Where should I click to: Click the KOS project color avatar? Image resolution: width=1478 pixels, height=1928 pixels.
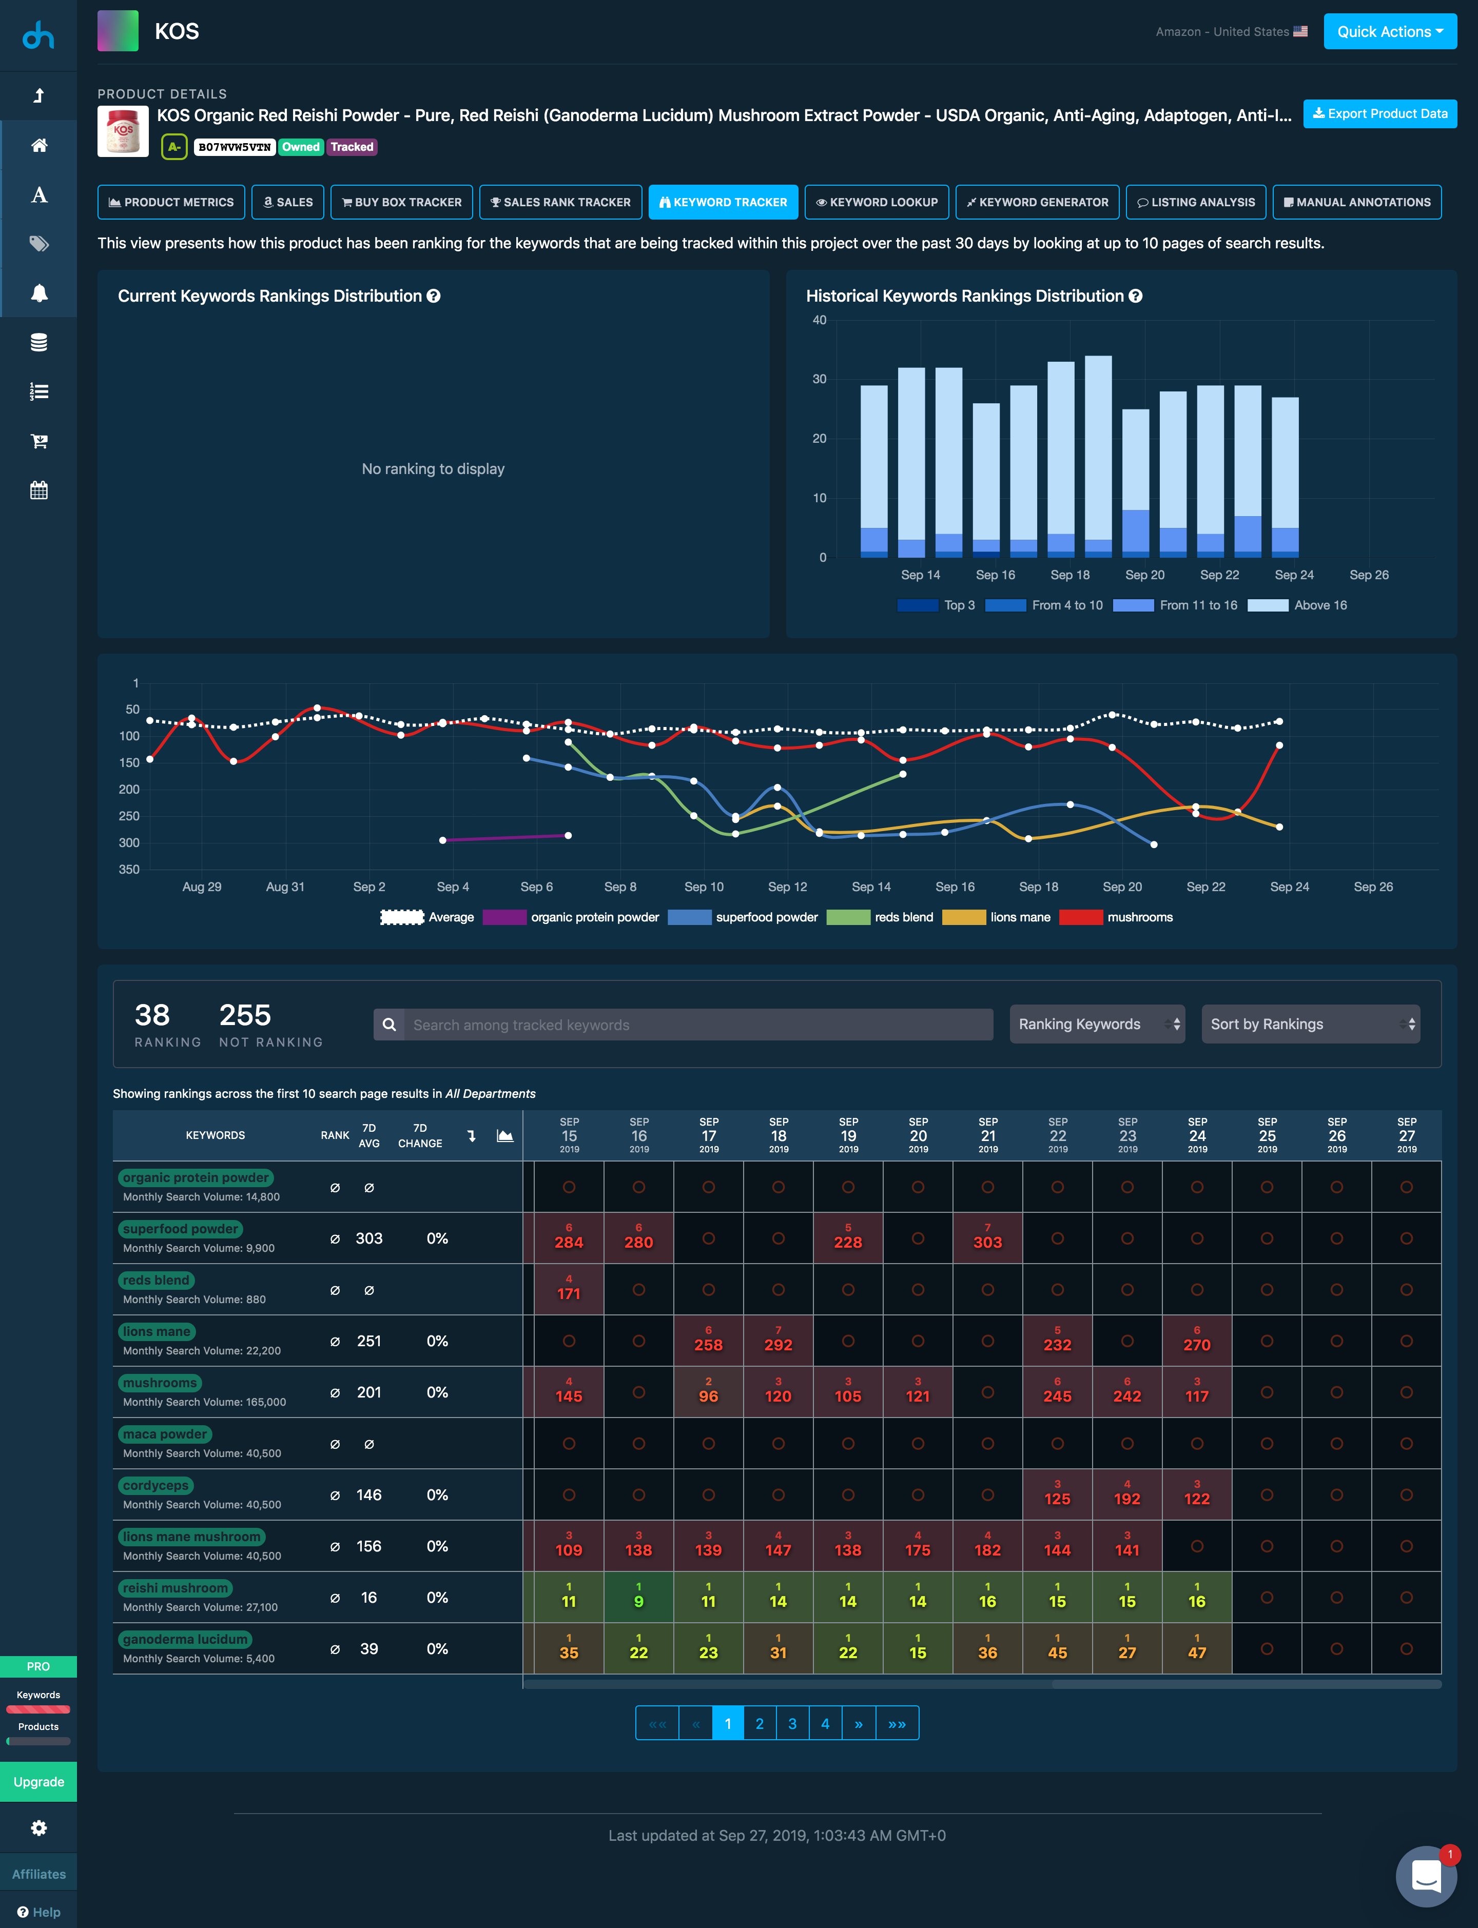click(x=118, y=31)
